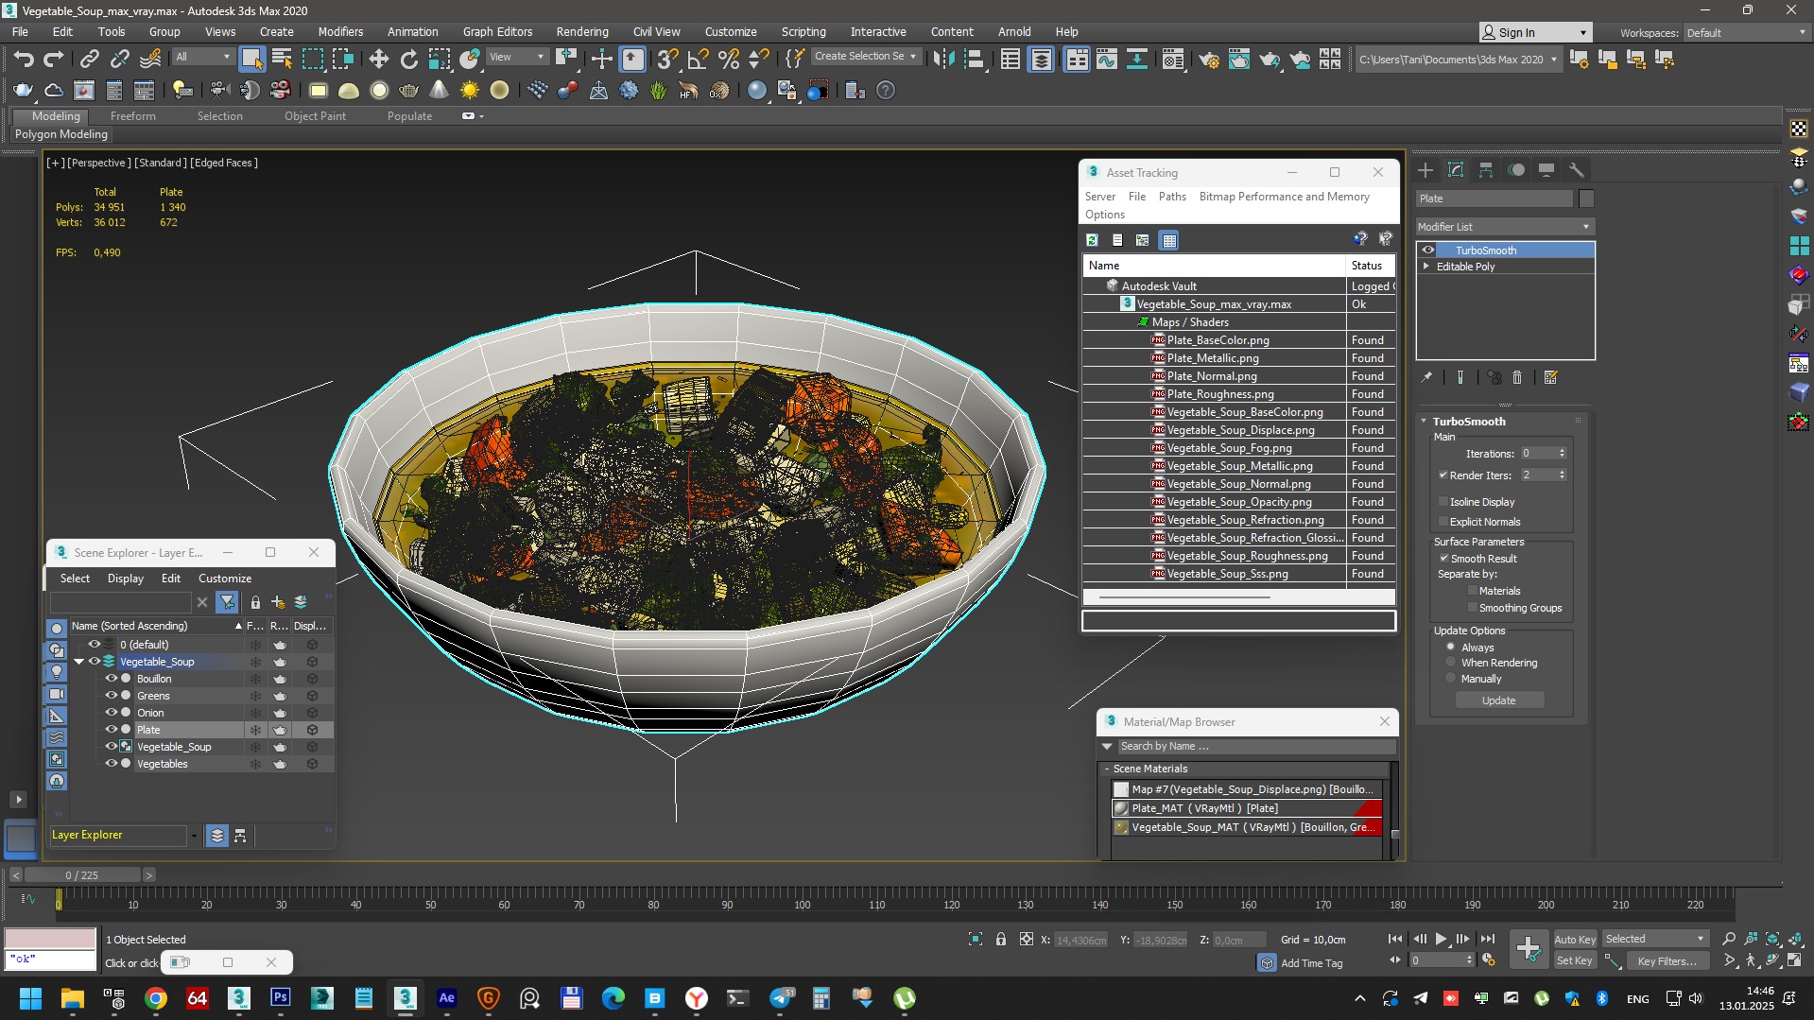Enable Explicit Normals checkbox
Viewport: 1814px width, 1020px height.
1443,522
